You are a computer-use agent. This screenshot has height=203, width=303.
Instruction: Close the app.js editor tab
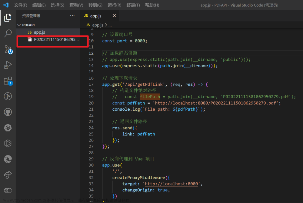[114, 16]
